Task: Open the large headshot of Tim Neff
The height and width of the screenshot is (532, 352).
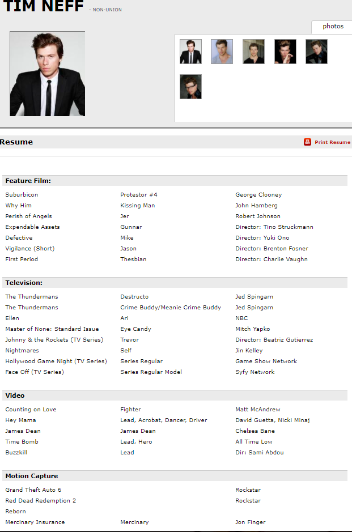Action: point(48,74)
